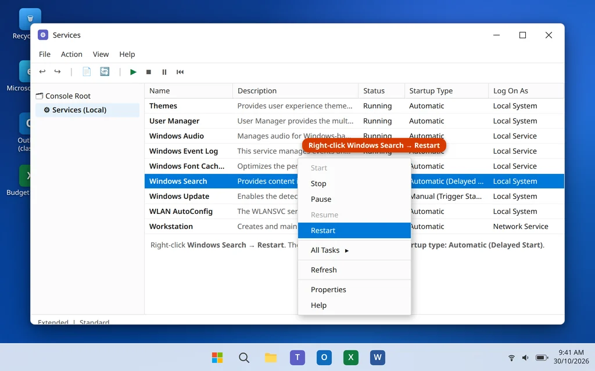Image resolution: width=595 pixels, height=371 pixels.
Task: Open taskbar Search
Action: tap(244, 357)
